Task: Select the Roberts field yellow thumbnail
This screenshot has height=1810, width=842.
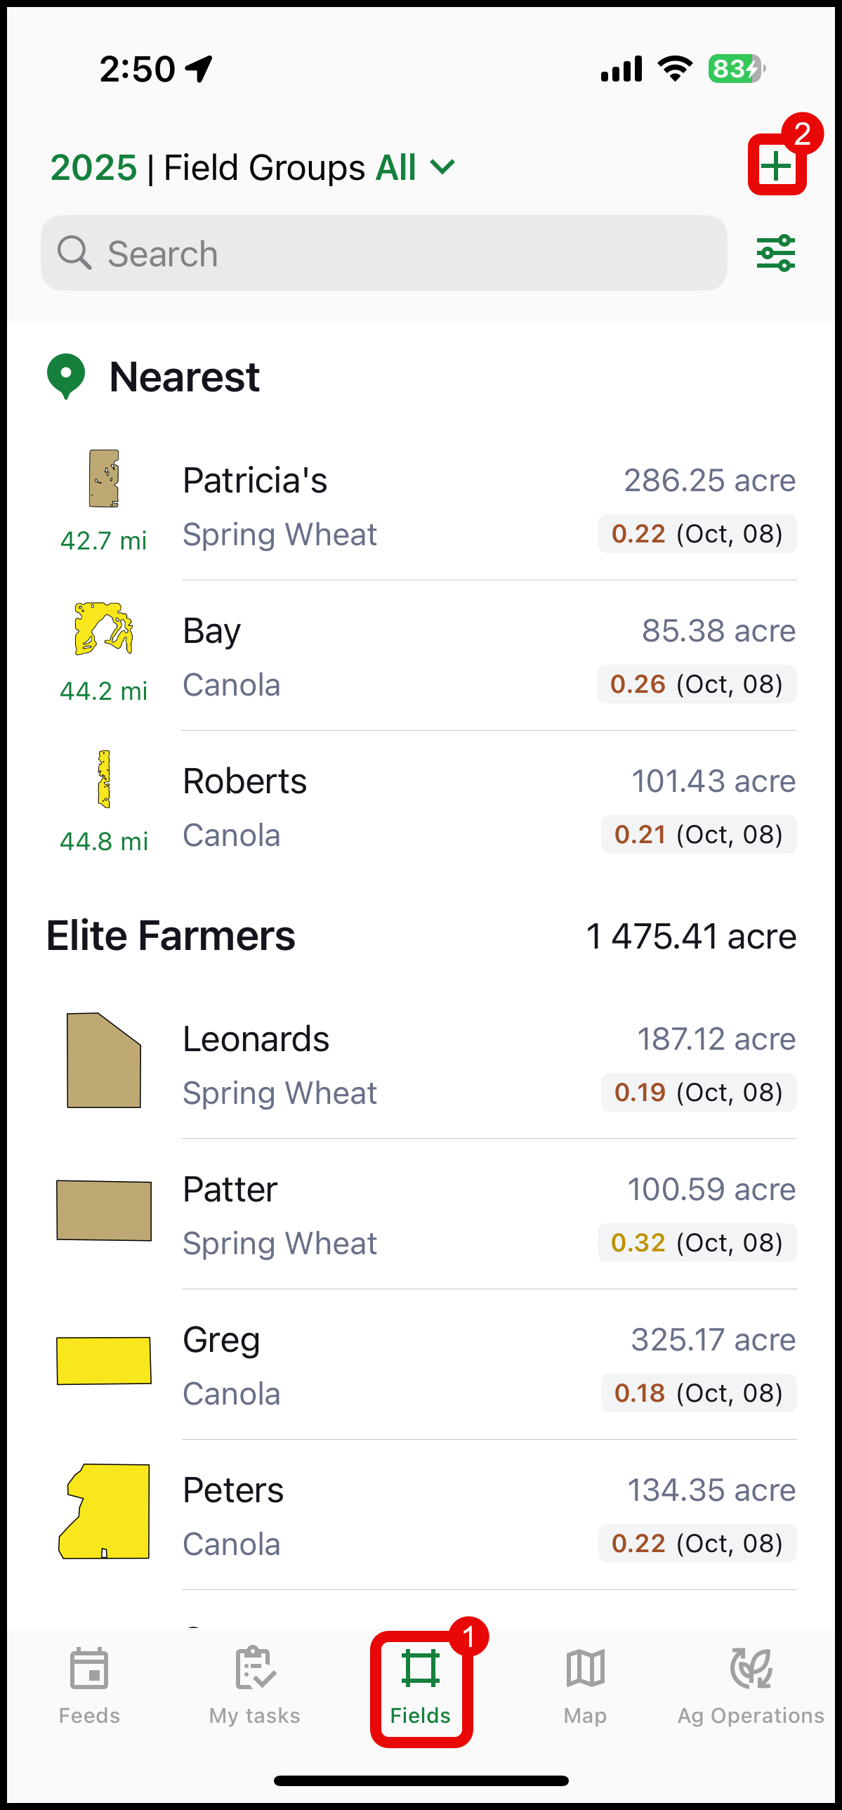Action: [104, 779]
